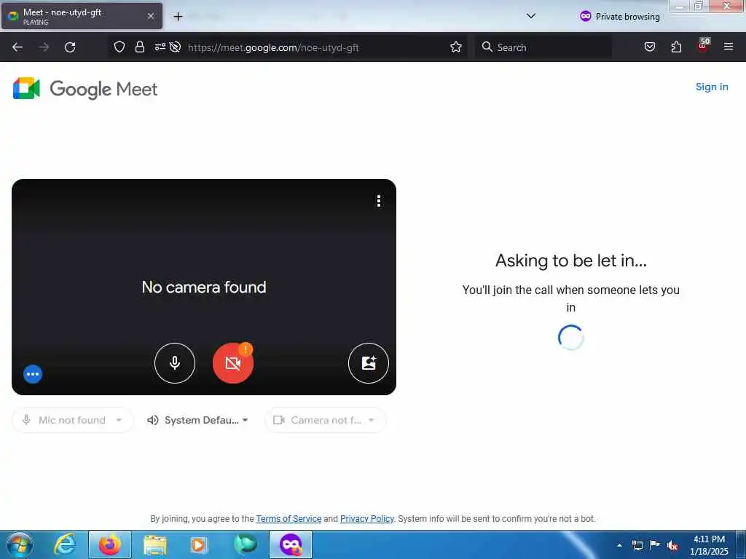Click the Search field in toolbar
The image size is (746, 559).
(543, 47)
